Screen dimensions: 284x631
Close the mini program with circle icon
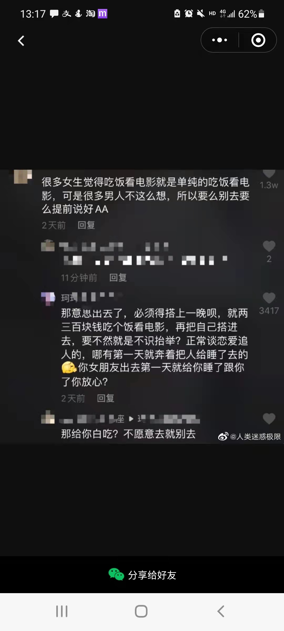point(258,40)
